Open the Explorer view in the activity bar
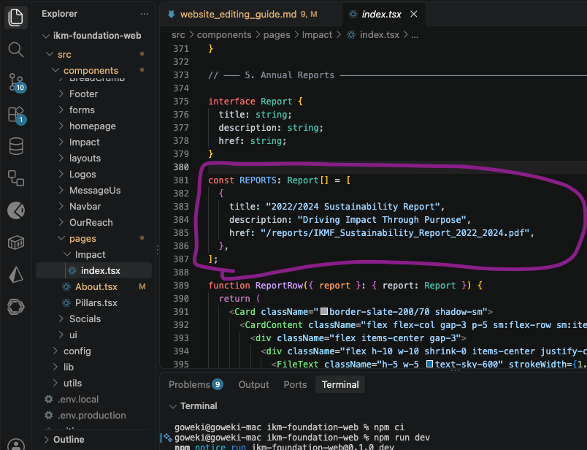The height and width of the screenshot is (450, 587). (16, 18)
